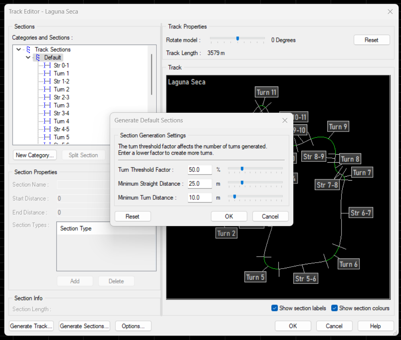Disable the Show section colours checkbox
Viewport: 401px width, 340px height.
[334, 308]
